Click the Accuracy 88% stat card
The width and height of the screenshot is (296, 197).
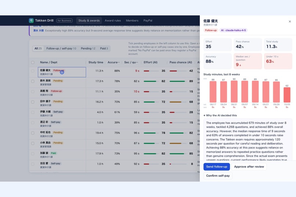[x=217, y=61]
